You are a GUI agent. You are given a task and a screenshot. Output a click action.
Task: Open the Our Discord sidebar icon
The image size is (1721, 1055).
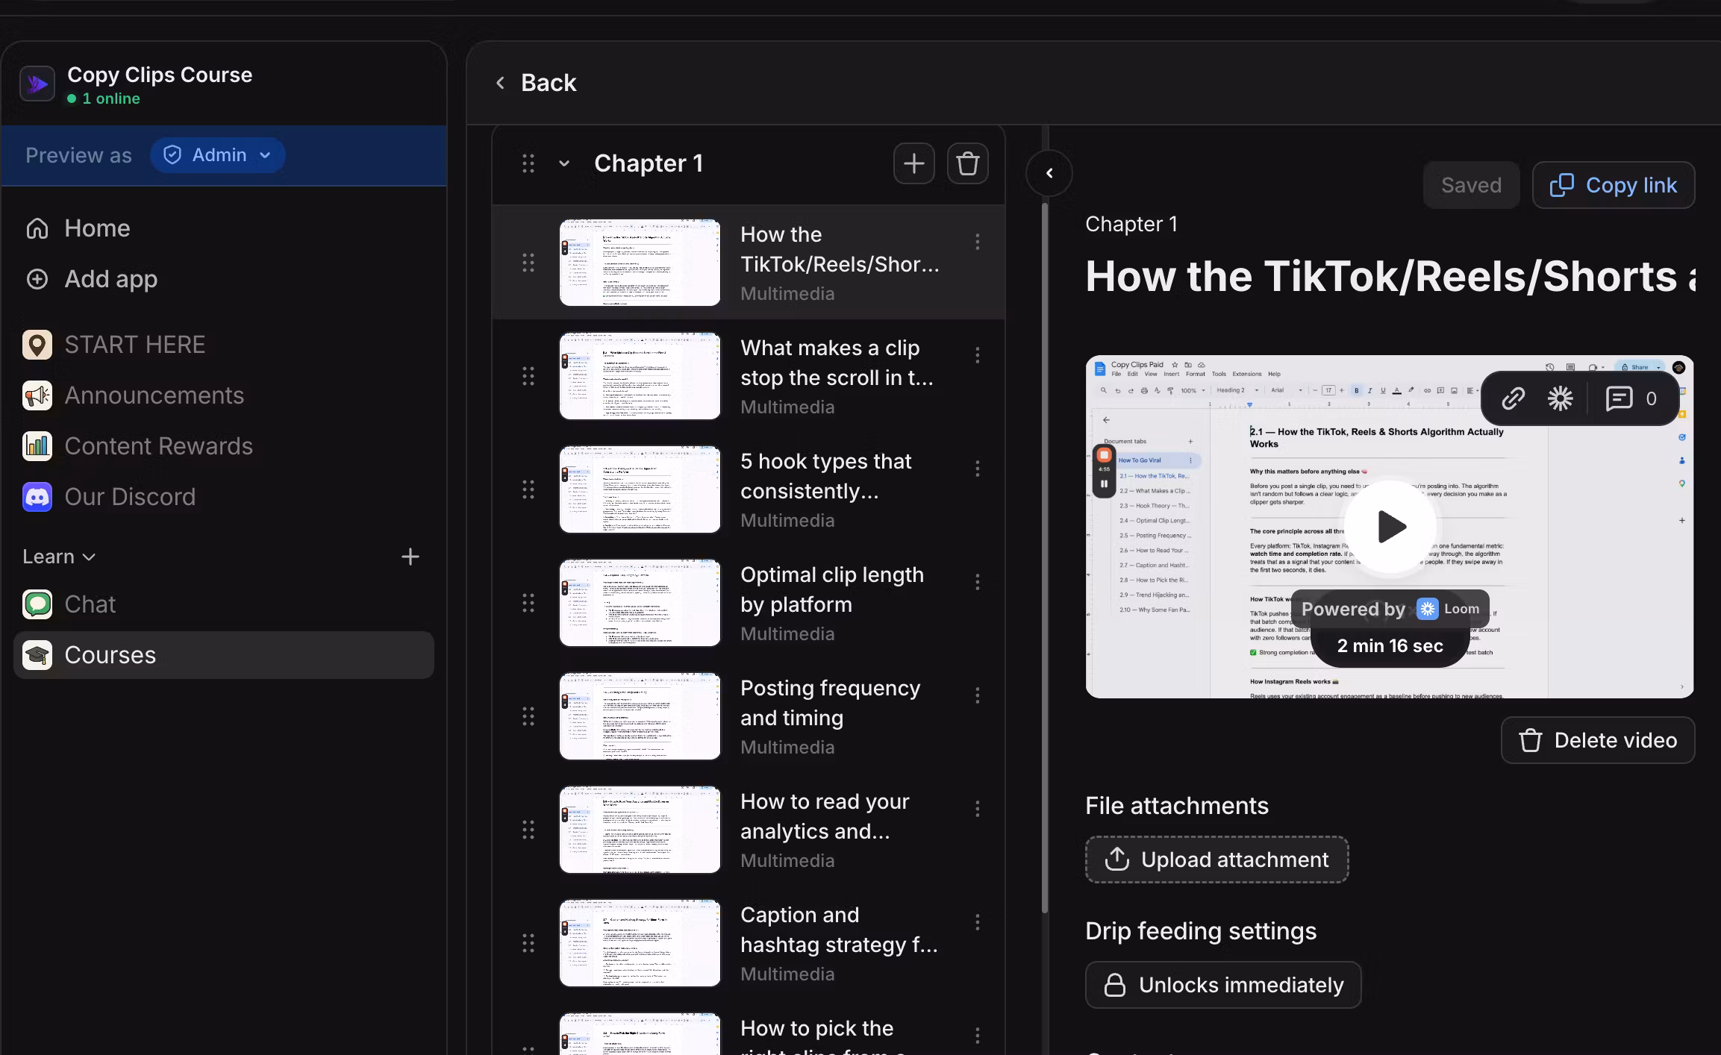coord(37,497)
